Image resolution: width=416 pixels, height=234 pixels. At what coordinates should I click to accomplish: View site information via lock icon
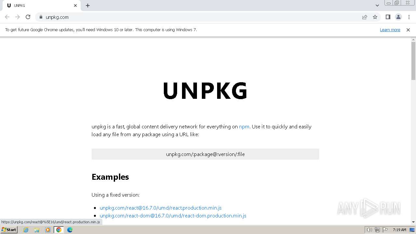[x=41, y=17]
